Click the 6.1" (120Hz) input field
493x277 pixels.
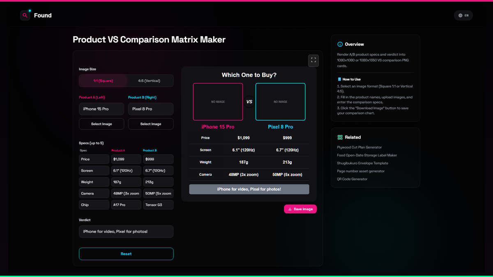pyautogui.click(x=126, y=171)
